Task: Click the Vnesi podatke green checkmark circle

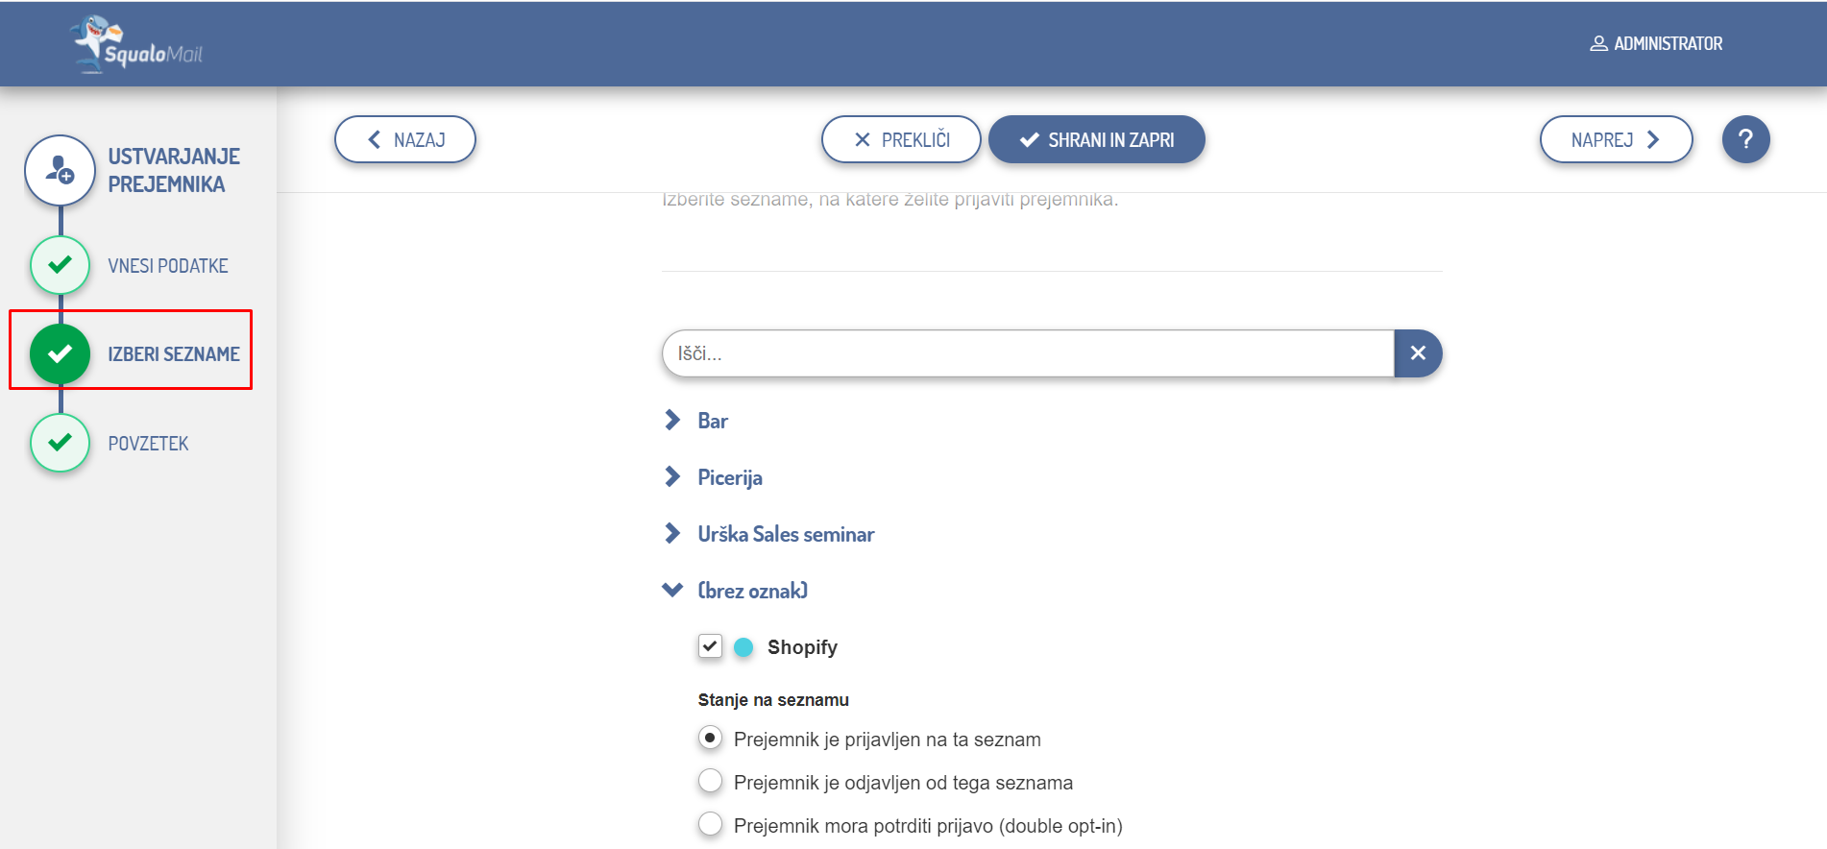Action: pos(60,265)
